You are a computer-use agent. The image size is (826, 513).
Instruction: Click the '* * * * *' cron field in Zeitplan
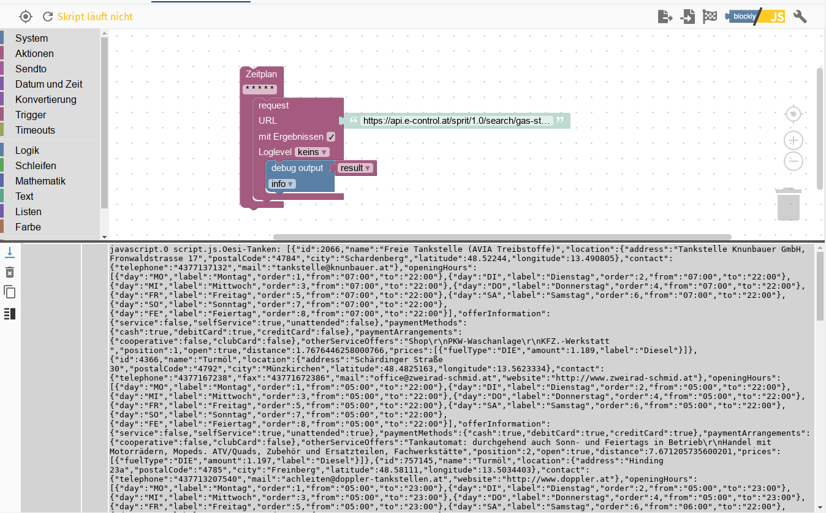259,89
